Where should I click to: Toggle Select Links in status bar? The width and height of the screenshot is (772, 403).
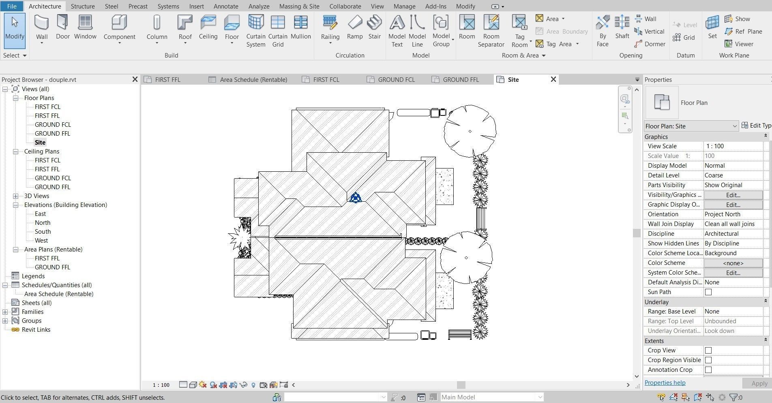point(661,397)
